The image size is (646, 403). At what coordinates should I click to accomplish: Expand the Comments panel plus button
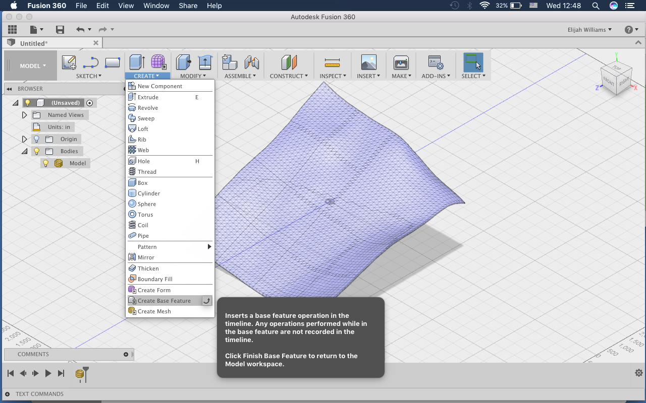[x=126, y=354]
